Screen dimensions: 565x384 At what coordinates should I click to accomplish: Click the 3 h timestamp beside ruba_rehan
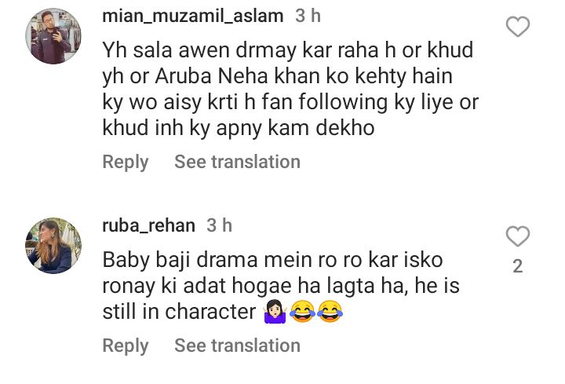[x=219, y=225]
